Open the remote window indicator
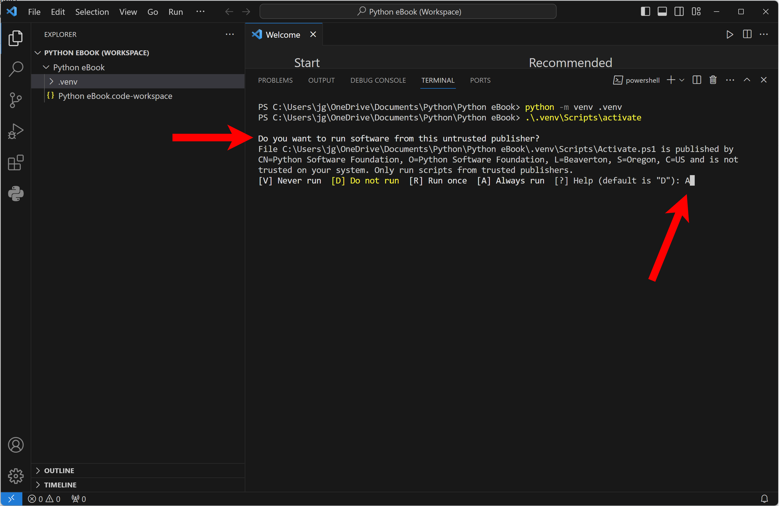This screenshot has height=506, width=779. [x=12, y=499]
